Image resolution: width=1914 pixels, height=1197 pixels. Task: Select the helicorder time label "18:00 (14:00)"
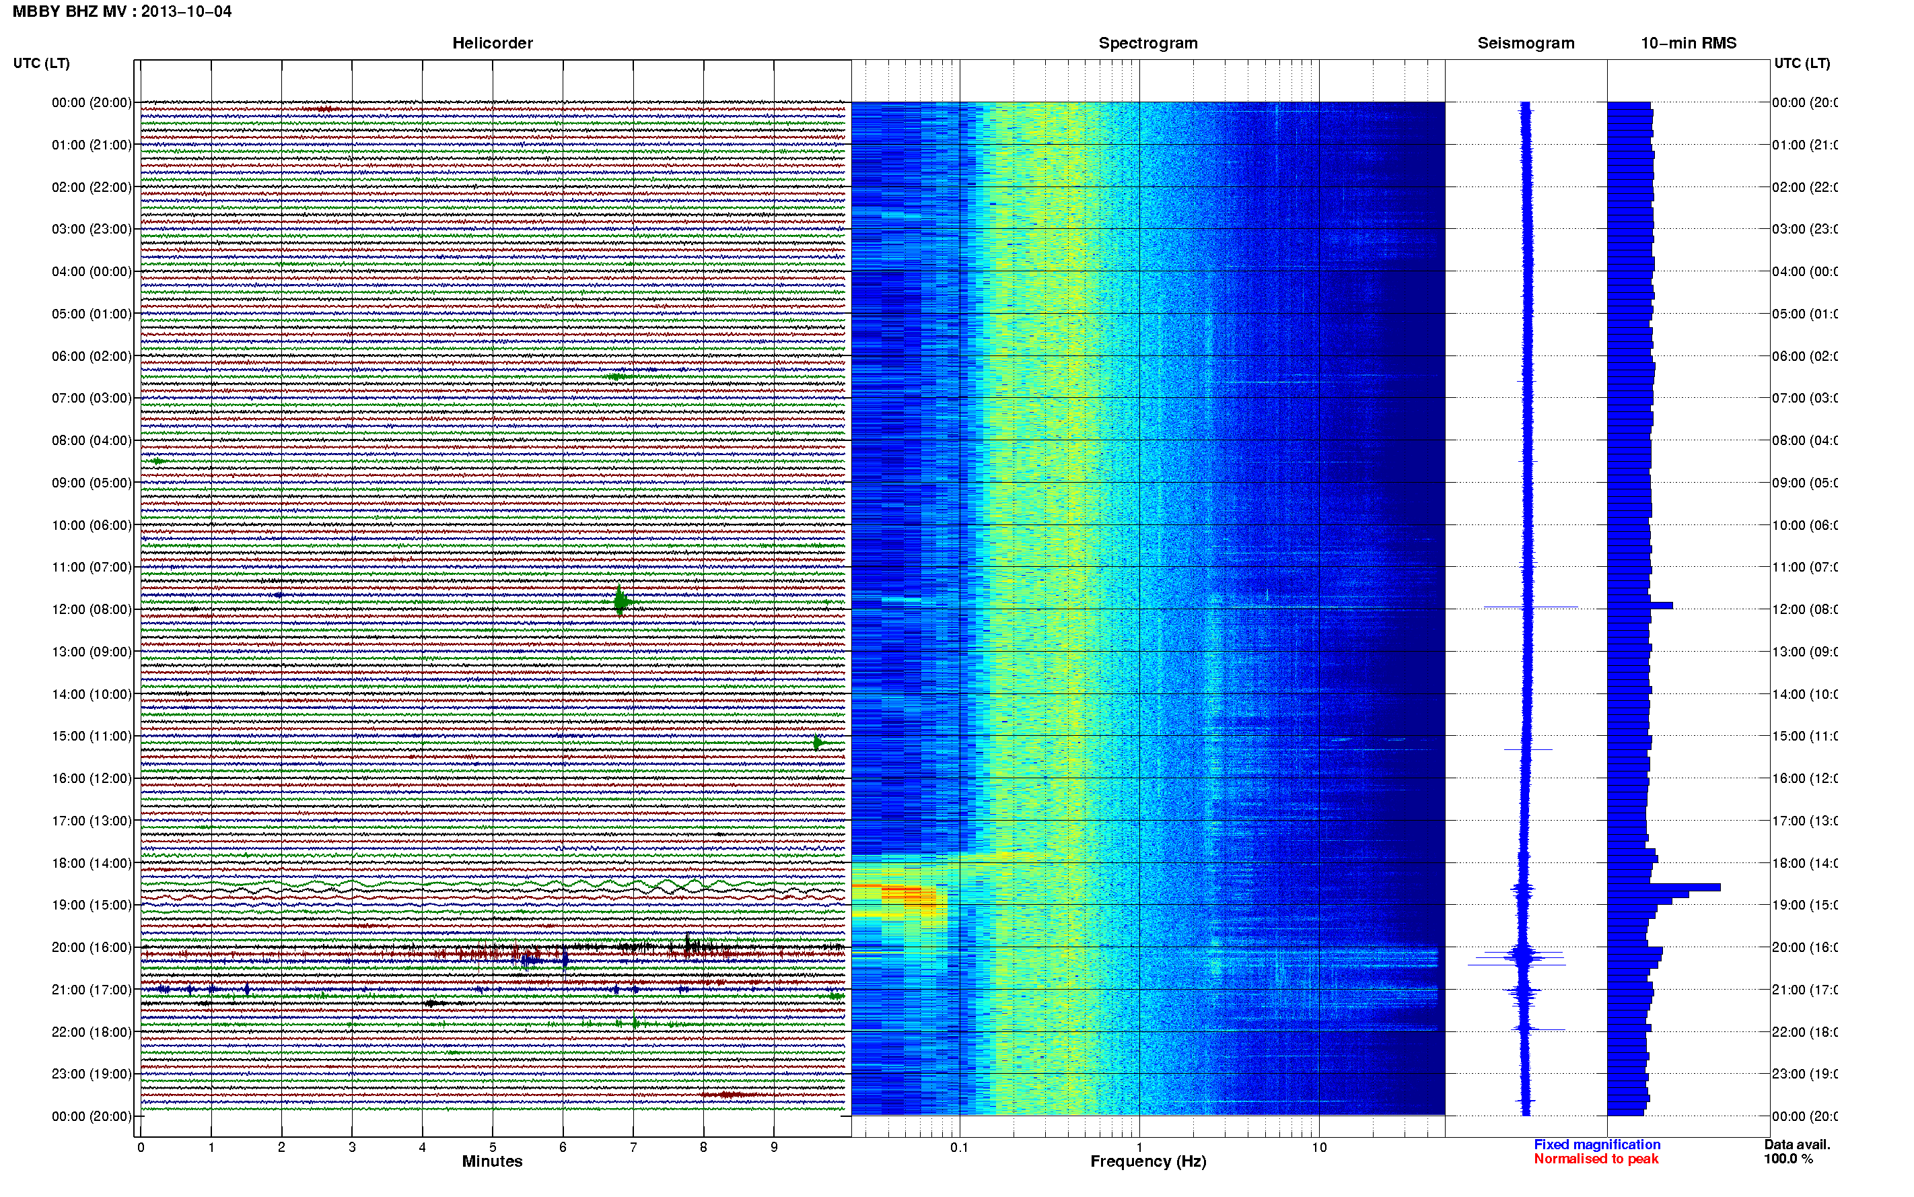(92, 863)
